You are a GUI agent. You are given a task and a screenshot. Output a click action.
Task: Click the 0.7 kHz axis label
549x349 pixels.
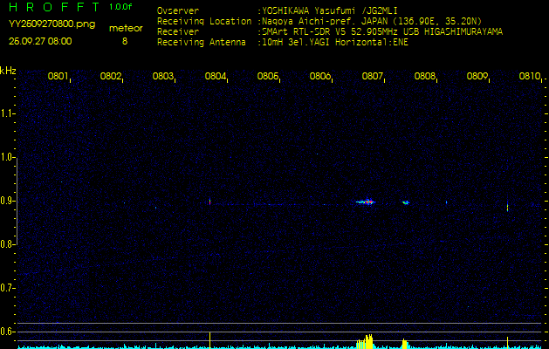[7, 288]
